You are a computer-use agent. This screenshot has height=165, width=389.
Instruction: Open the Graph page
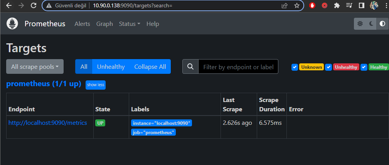(104, 24)
